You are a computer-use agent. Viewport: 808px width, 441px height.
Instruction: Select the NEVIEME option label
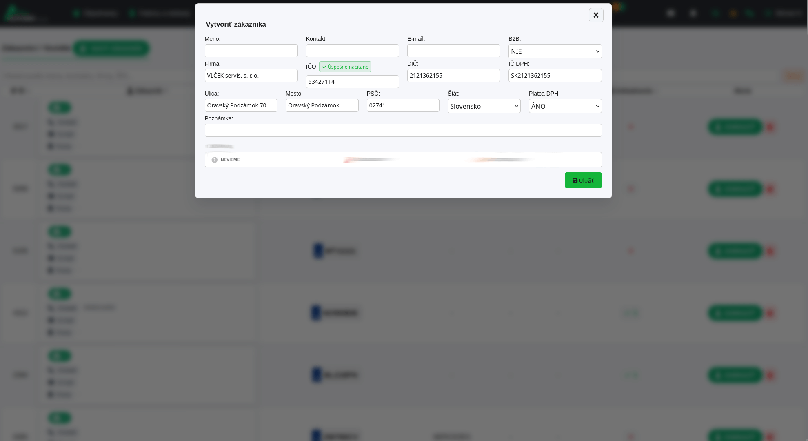point(230,160)
